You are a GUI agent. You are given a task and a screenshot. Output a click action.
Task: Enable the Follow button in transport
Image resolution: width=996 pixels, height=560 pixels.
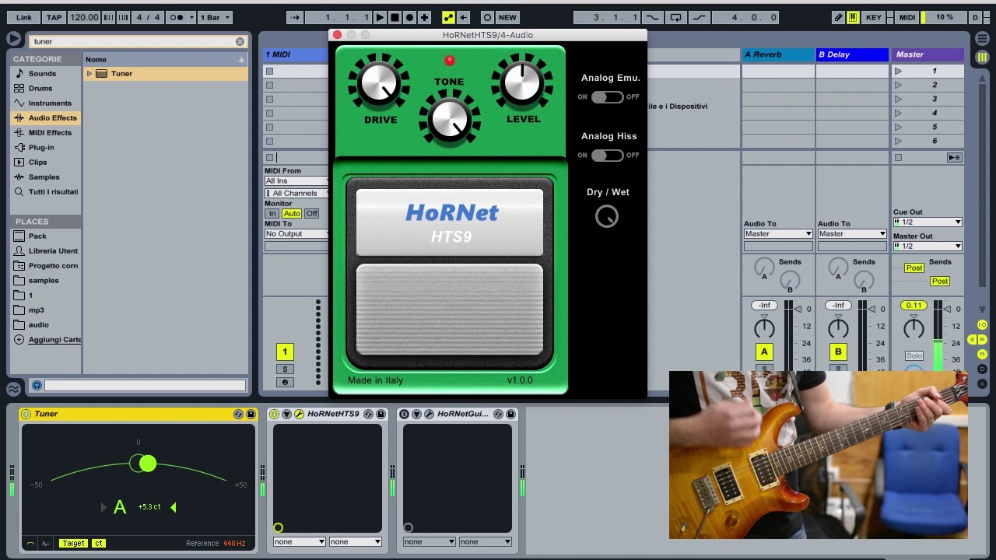pyautogui.click(x=295, y=17)
